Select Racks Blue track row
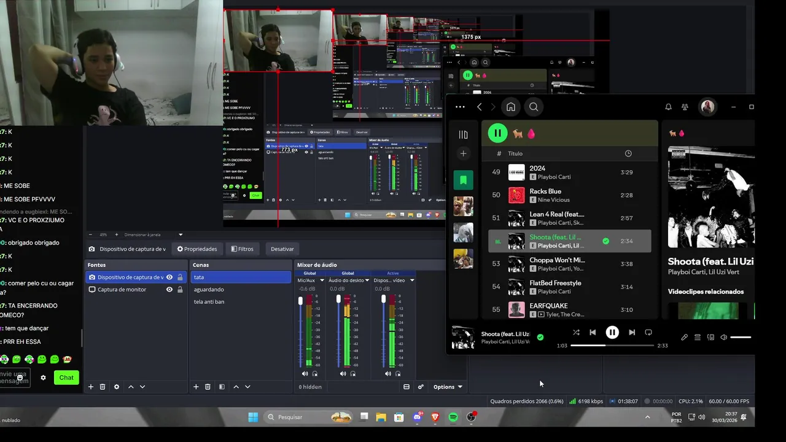786x442 pixels. pyautogui.click(x=569, y=195)
